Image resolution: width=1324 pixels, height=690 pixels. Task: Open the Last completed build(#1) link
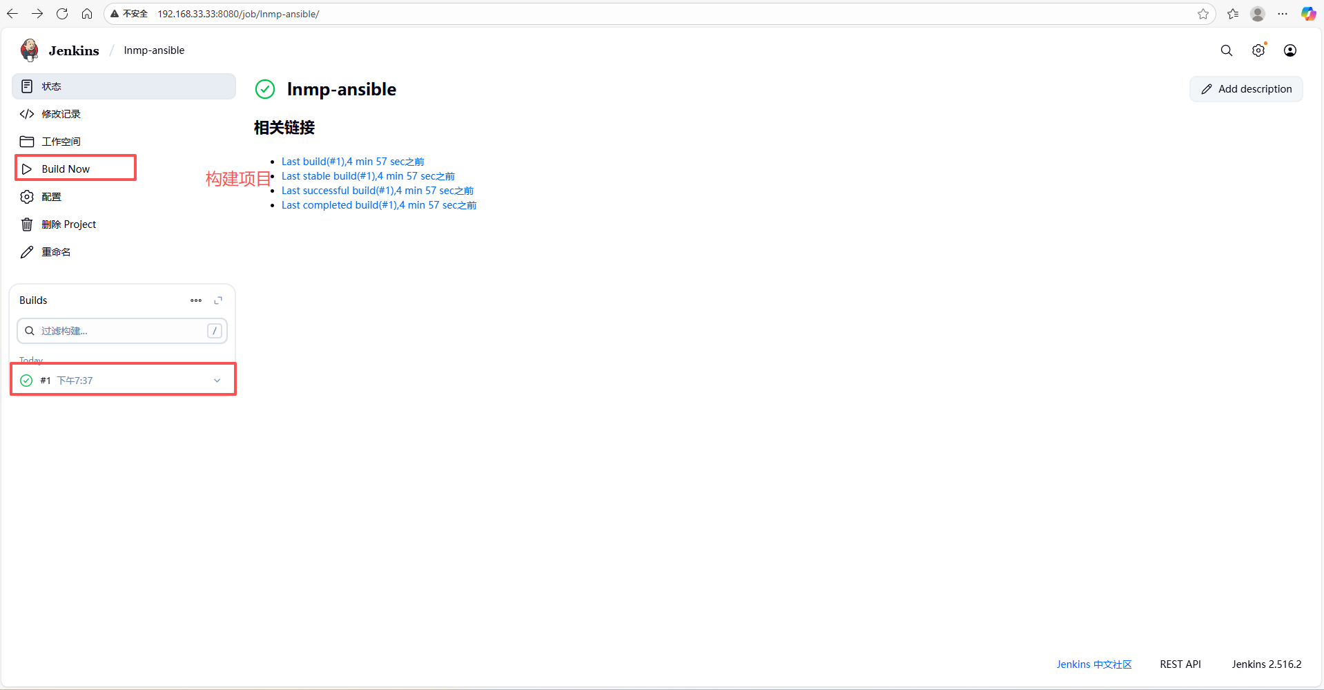coord(379,205)
